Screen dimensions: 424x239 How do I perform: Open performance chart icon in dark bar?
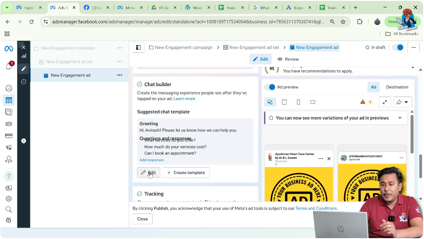pyautogui.click(x=24, y=56)
